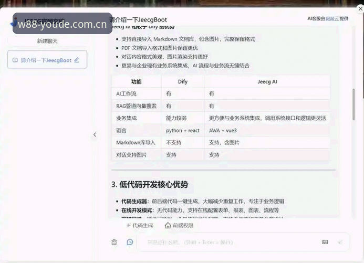This screenshot has width=364, height=263.
Task: Click the cell 更方便与业务系统集成
Action: point(267,118)
